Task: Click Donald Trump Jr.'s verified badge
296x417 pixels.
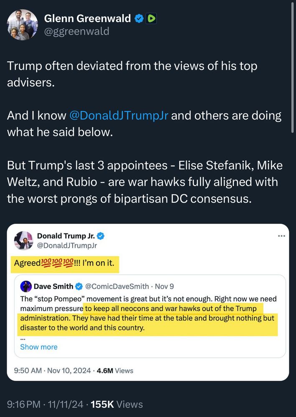Action: click(x=101, y=236)
